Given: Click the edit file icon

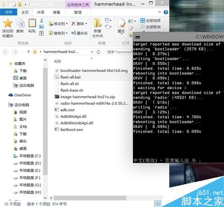Looking at the screenshot, I should 131,28.
